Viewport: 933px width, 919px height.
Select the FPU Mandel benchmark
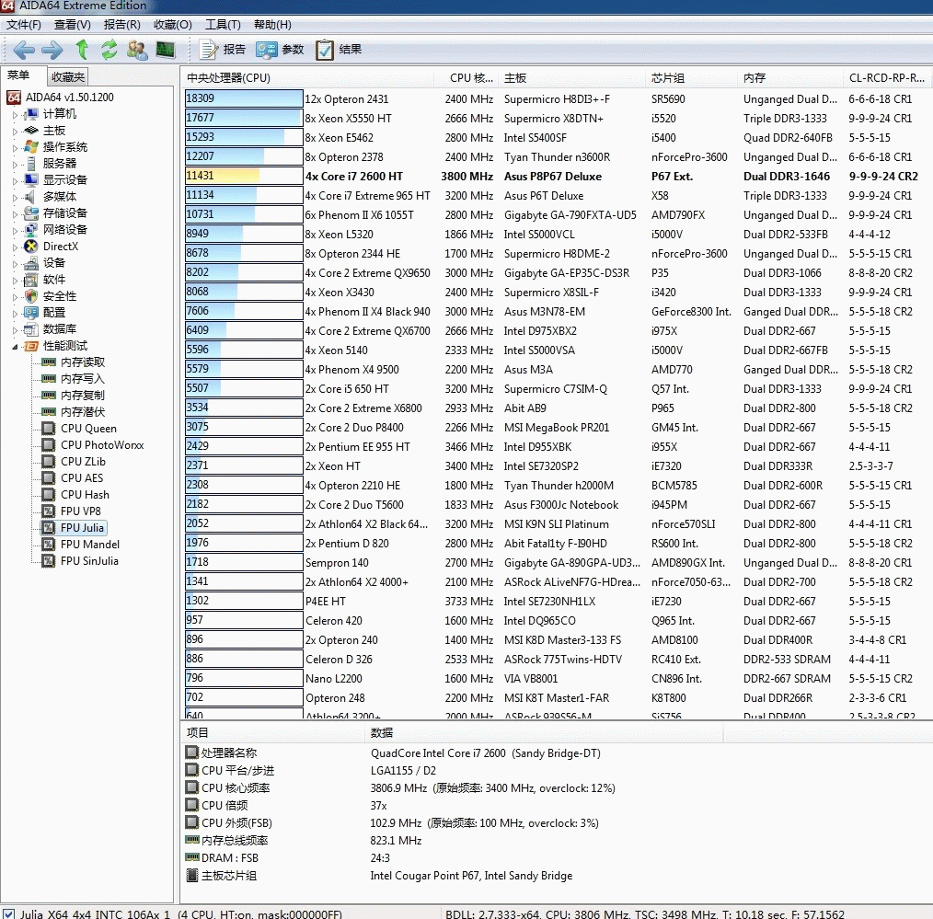coord(89,545)
